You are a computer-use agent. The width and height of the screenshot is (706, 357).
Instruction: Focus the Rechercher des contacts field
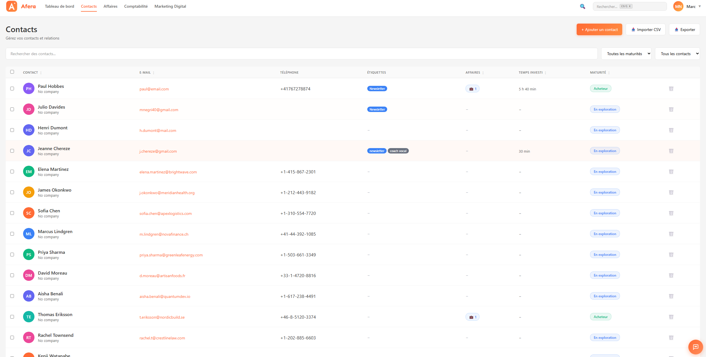pyautogui.click(x=301, y=54)
